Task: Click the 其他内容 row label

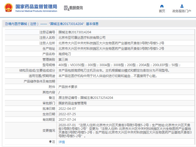Action: (x=49, y=92)
